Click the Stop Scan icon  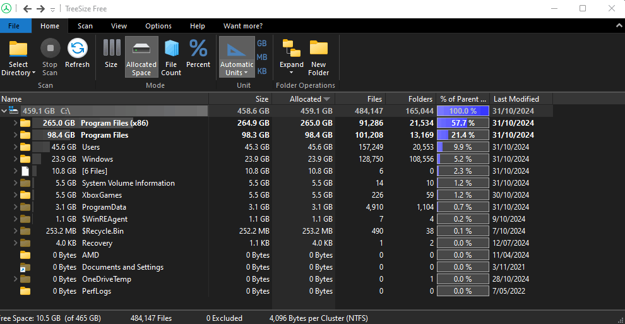click(x=51, y=48)
